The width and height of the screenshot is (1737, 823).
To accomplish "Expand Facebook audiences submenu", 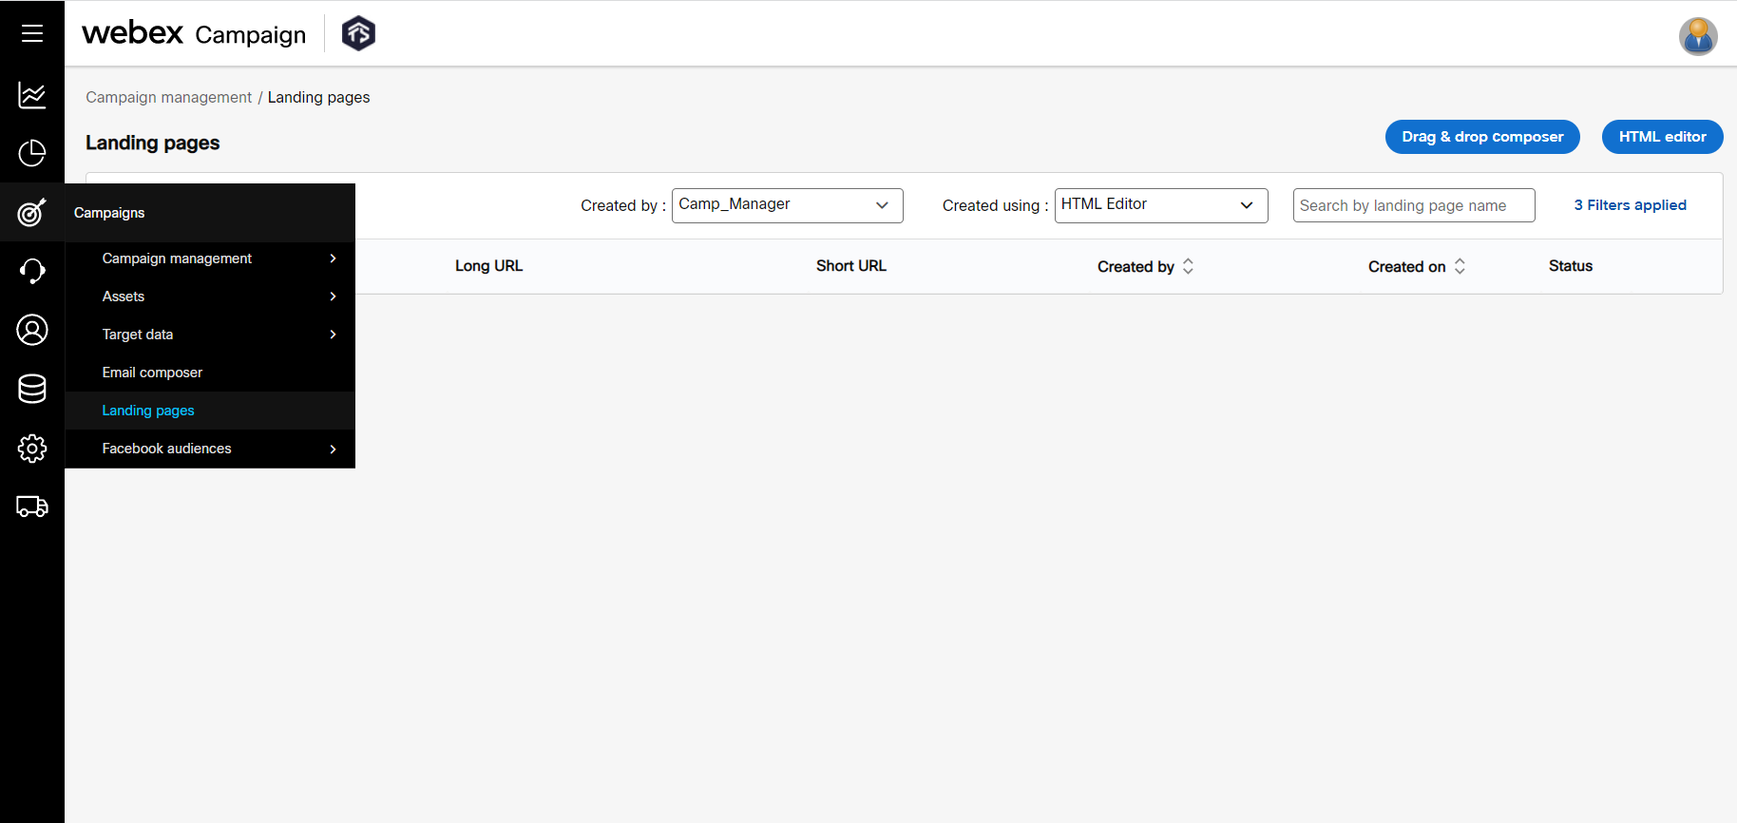I will (x=210, y=449).
